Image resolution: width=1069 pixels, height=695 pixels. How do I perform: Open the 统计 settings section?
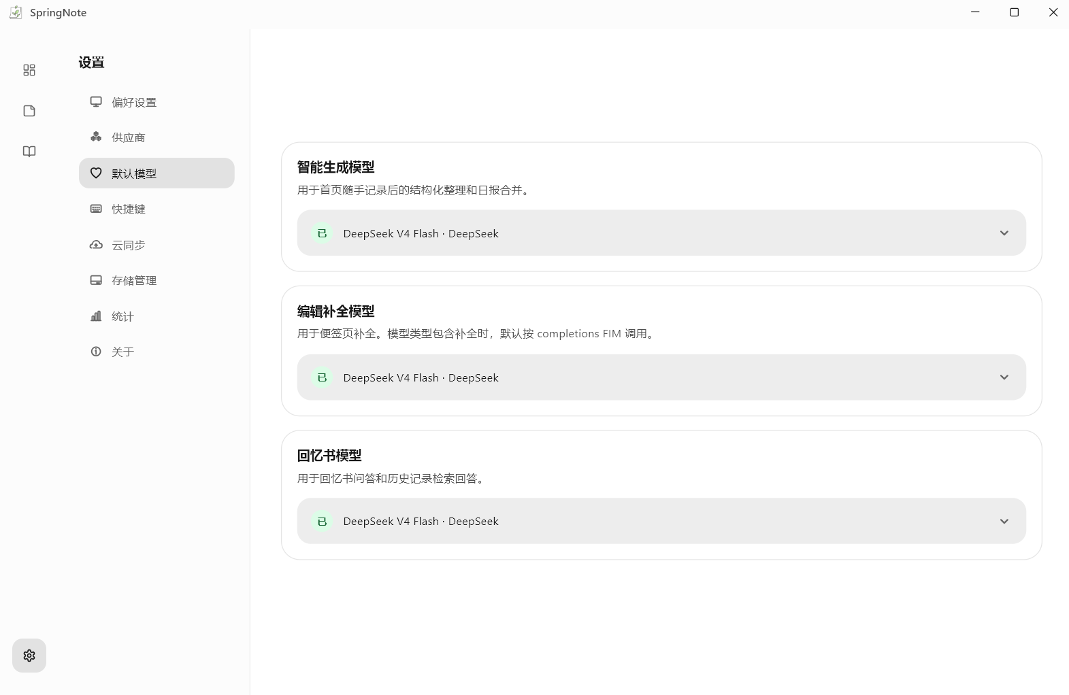pos(157,316)
